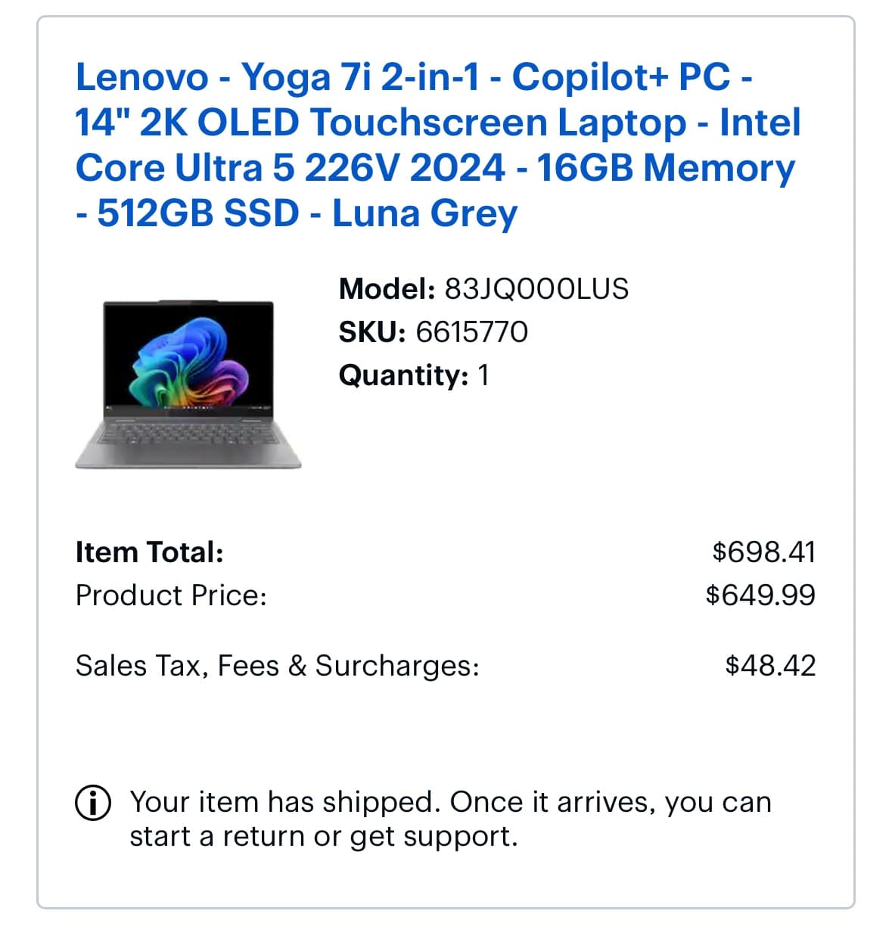Click the laptop product thumbnail image
Viewport: 892px width, 945px height.
tap(188, 384)
